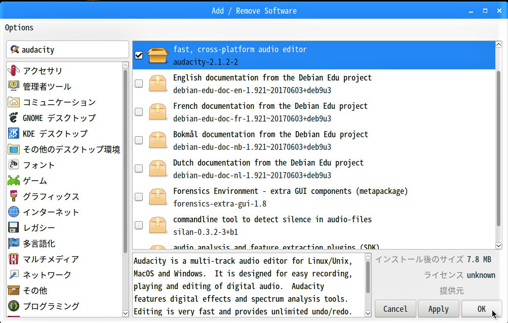The width and height of the screenshot is (508, 323).
Task: Click the debian-edu-doc-nb package icon
Action: 158,140
